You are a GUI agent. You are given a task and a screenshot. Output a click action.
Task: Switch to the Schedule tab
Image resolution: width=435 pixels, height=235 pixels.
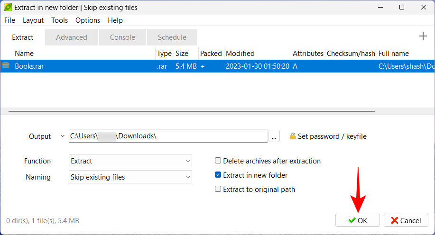[172, 37]
